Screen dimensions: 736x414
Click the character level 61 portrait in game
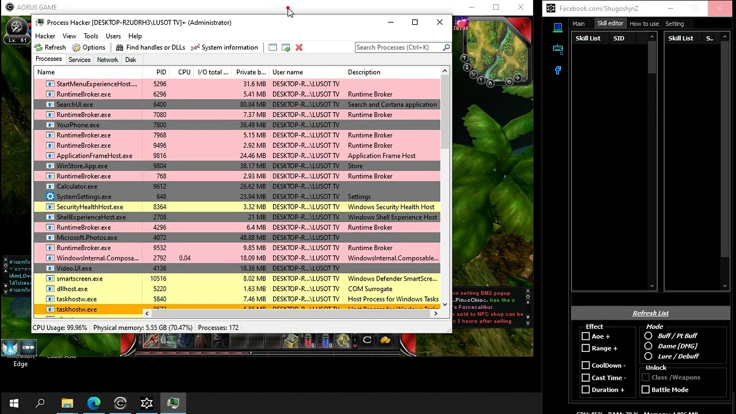coord(17,30)
